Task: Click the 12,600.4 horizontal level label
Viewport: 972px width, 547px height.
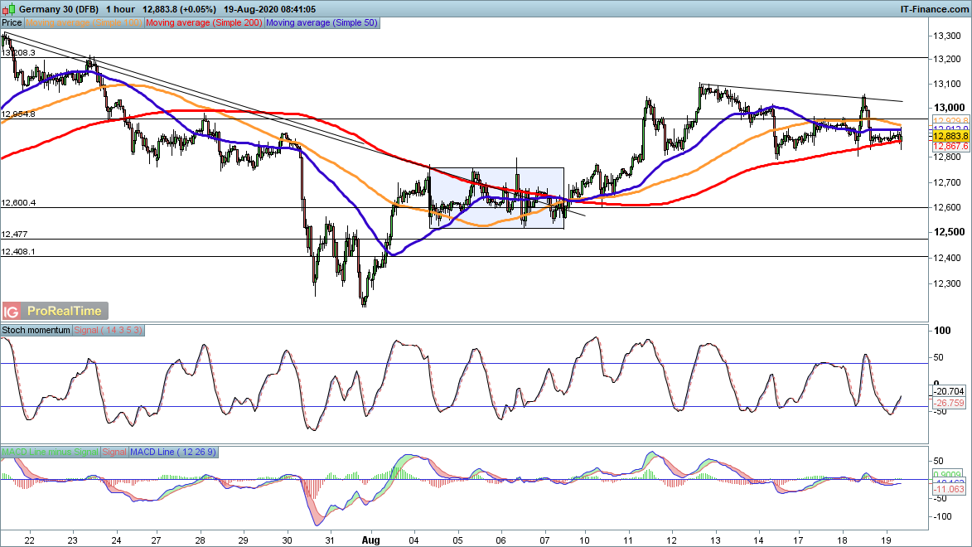Action: (19, 203)
